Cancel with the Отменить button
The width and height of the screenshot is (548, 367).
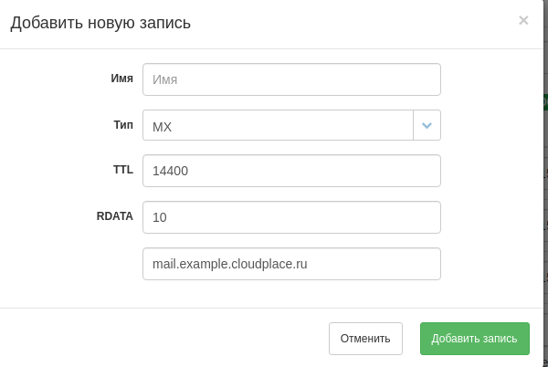(365, 339)
